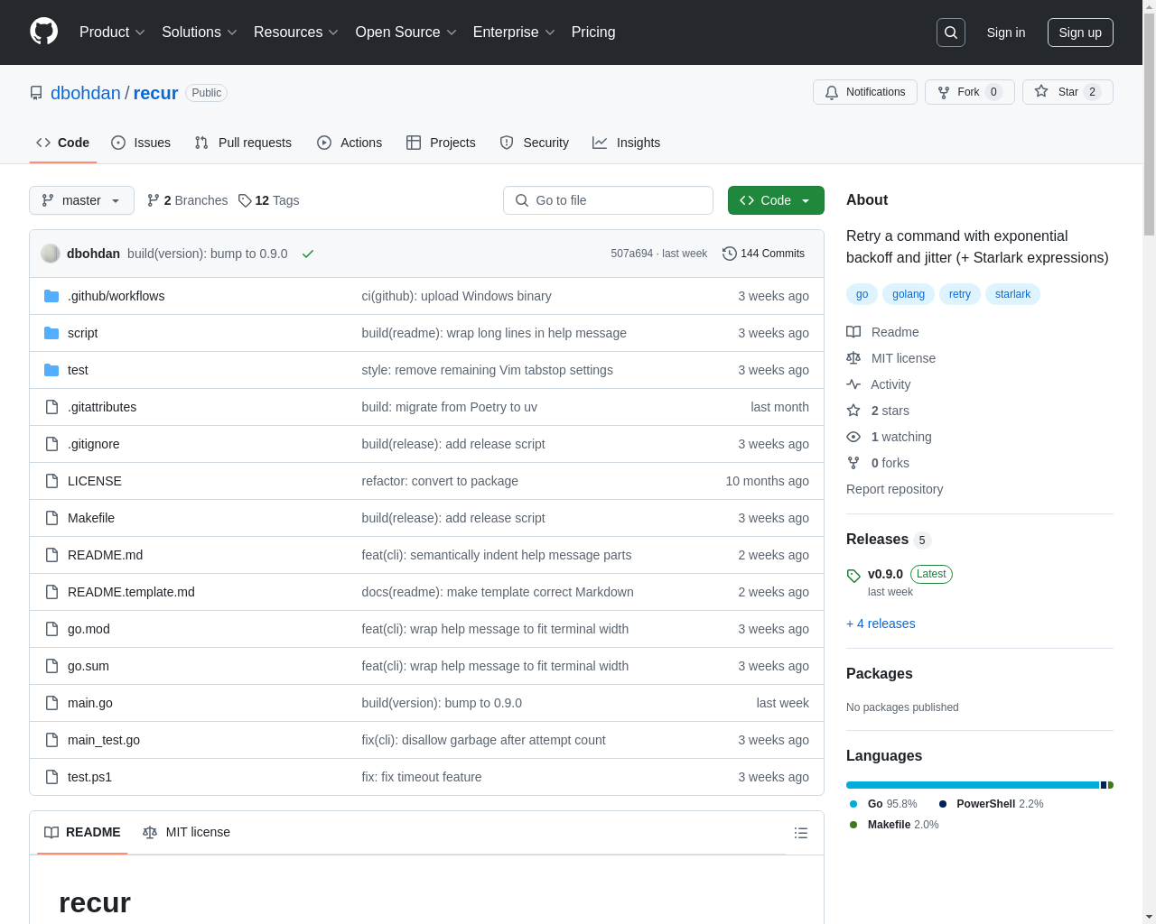This screenshot has height=924, width=1156.
Task: Click the golang topic tag
Action: (x=909, y=294)
